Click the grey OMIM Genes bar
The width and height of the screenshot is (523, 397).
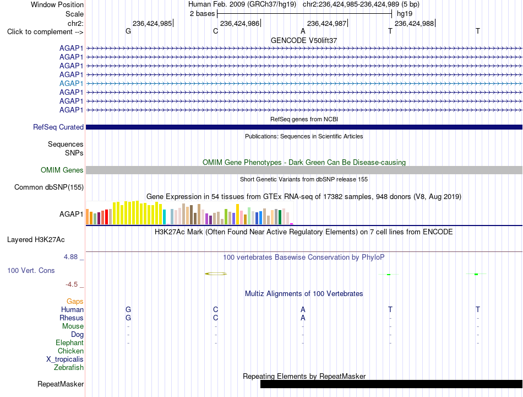tap(304, 170)
